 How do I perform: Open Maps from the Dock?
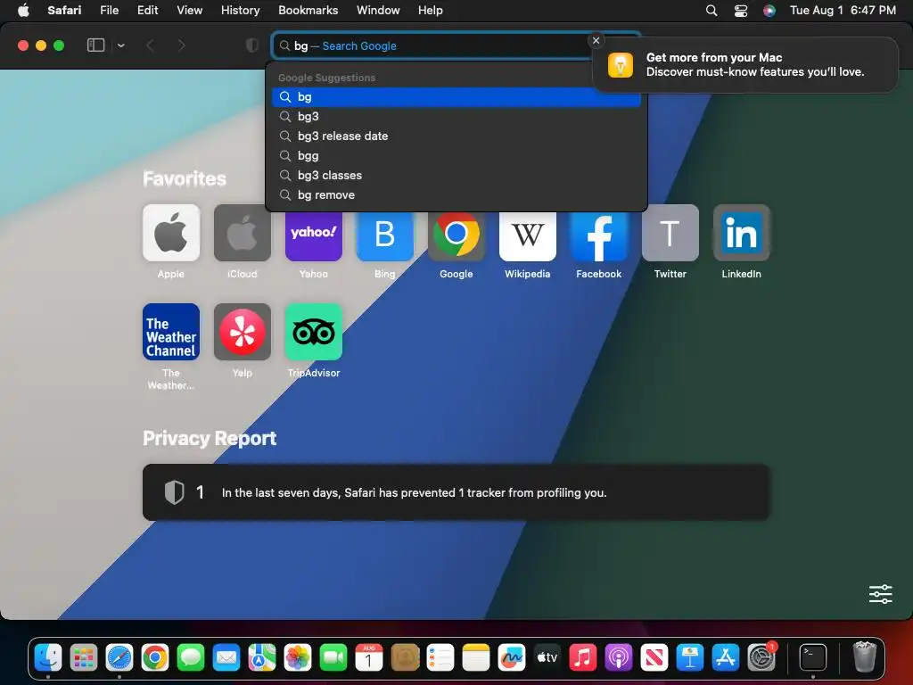(262, 657)
